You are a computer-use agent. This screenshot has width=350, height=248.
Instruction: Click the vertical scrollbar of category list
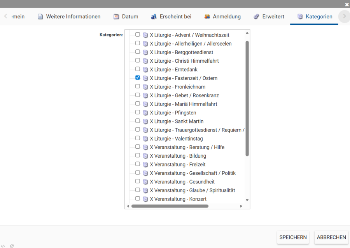tap(247, 97)
